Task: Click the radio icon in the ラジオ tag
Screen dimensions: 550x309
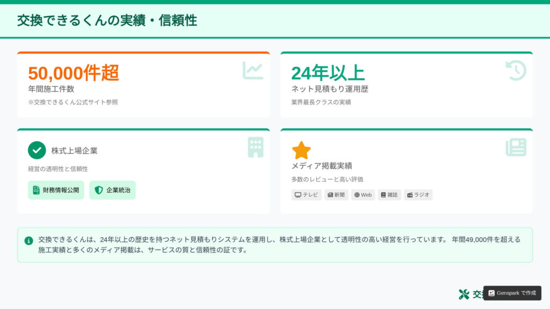Action: pyautogui.click(x=410, y=195)
